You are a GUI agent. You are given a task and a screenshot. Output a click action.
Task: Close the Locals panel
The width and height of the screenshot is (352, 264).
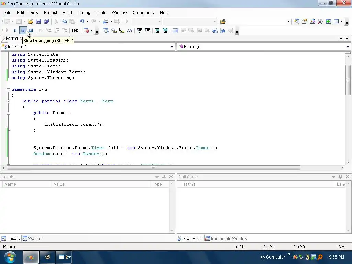point(171,177)
